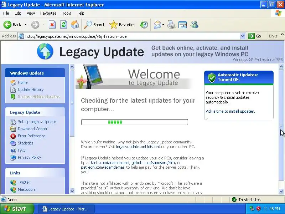
Task: Open Favorites star toolbar button
Action: pyautogui.click(x=122, y=25)
